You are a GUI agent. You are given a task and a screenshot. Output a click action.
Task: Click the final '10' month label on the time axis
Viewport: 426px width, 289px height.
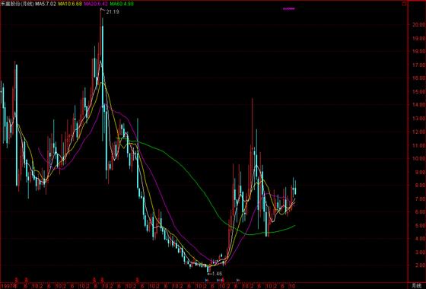click(x=292, y=286)
